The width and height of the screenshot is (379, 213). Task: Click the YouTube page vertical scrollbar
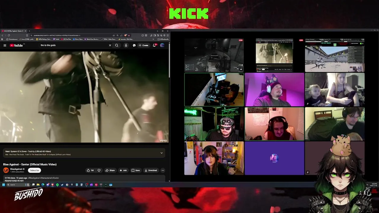point(169,61)
